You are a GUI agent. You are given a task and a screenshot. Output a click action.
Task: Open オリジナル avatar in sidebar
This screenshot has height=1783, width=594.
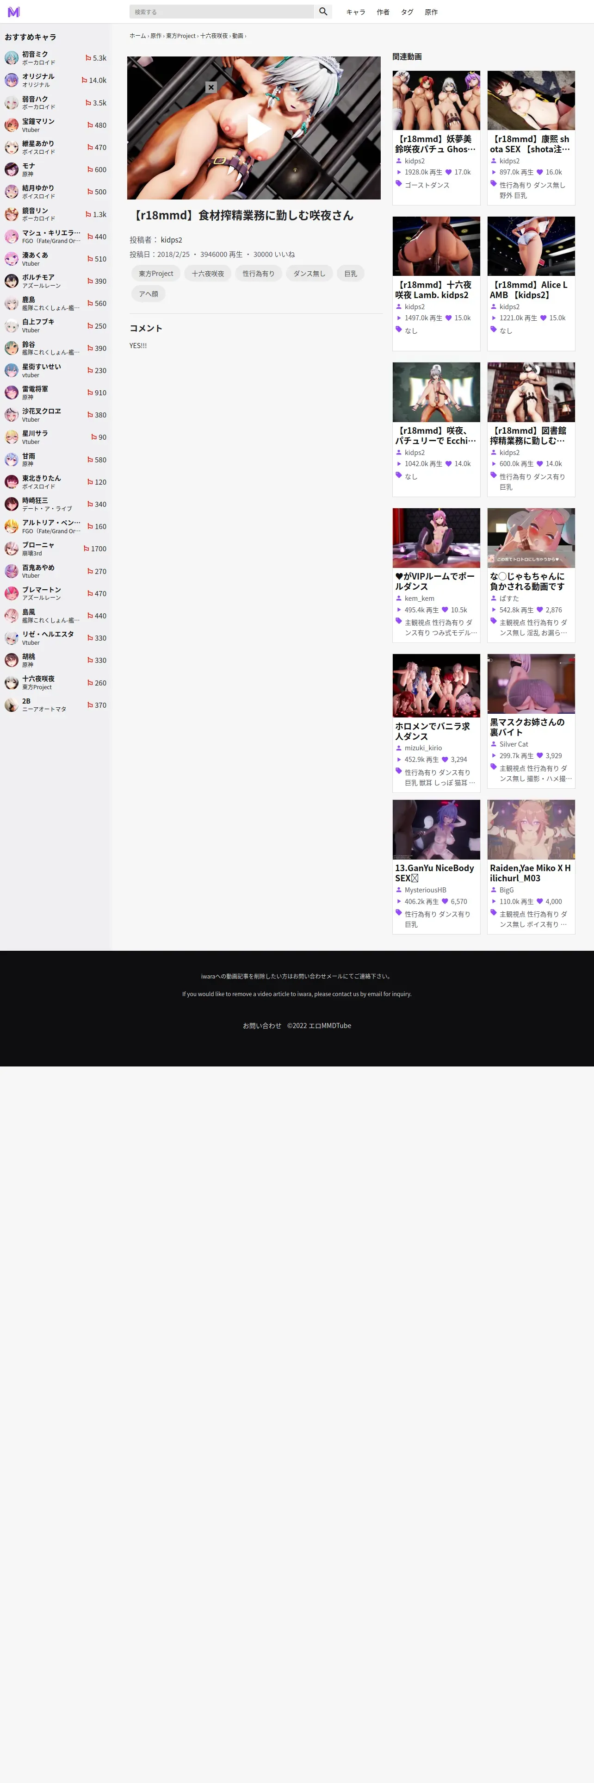(12, 80)
